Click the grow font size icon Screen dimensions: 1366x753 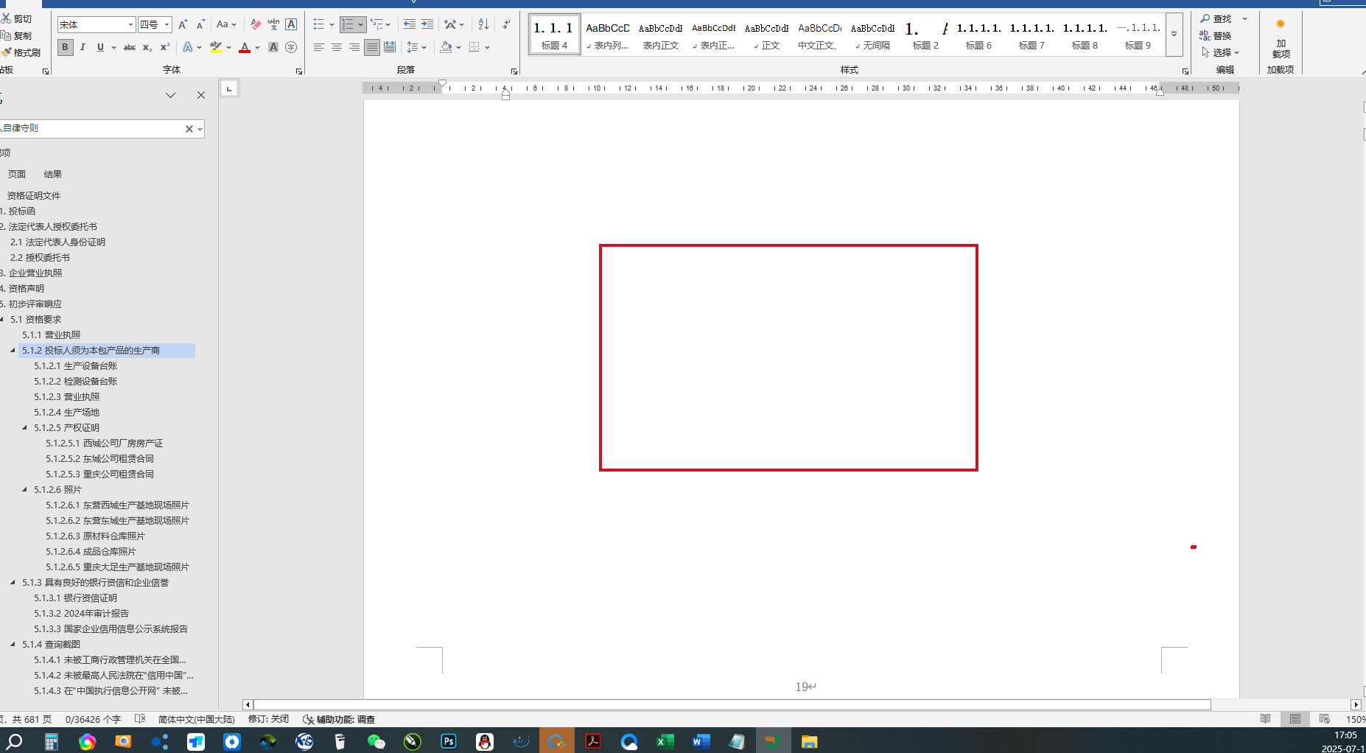pyautogui.click(x=183, y=25)
